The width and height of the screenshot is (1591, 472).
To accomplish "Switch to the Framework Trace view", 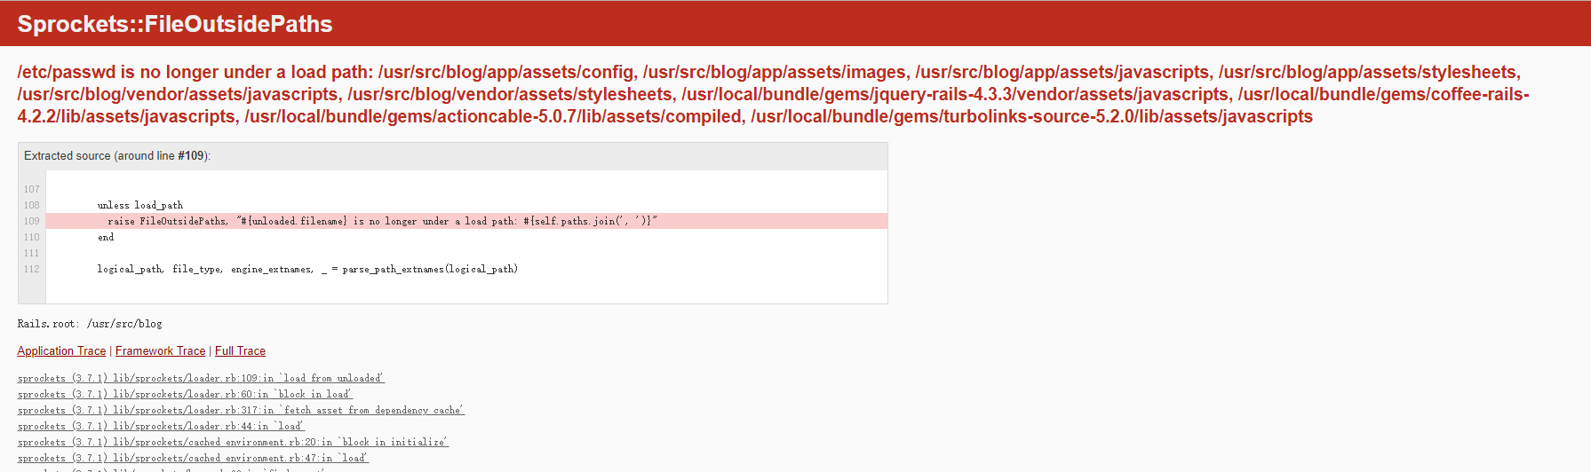I will [x=160, y=351].
